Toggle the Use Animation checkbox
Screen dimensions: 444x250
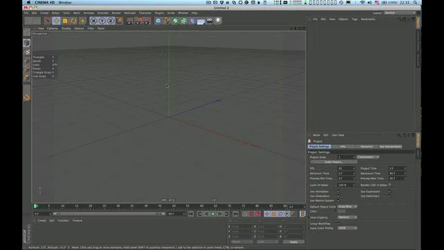coord(339,192)
